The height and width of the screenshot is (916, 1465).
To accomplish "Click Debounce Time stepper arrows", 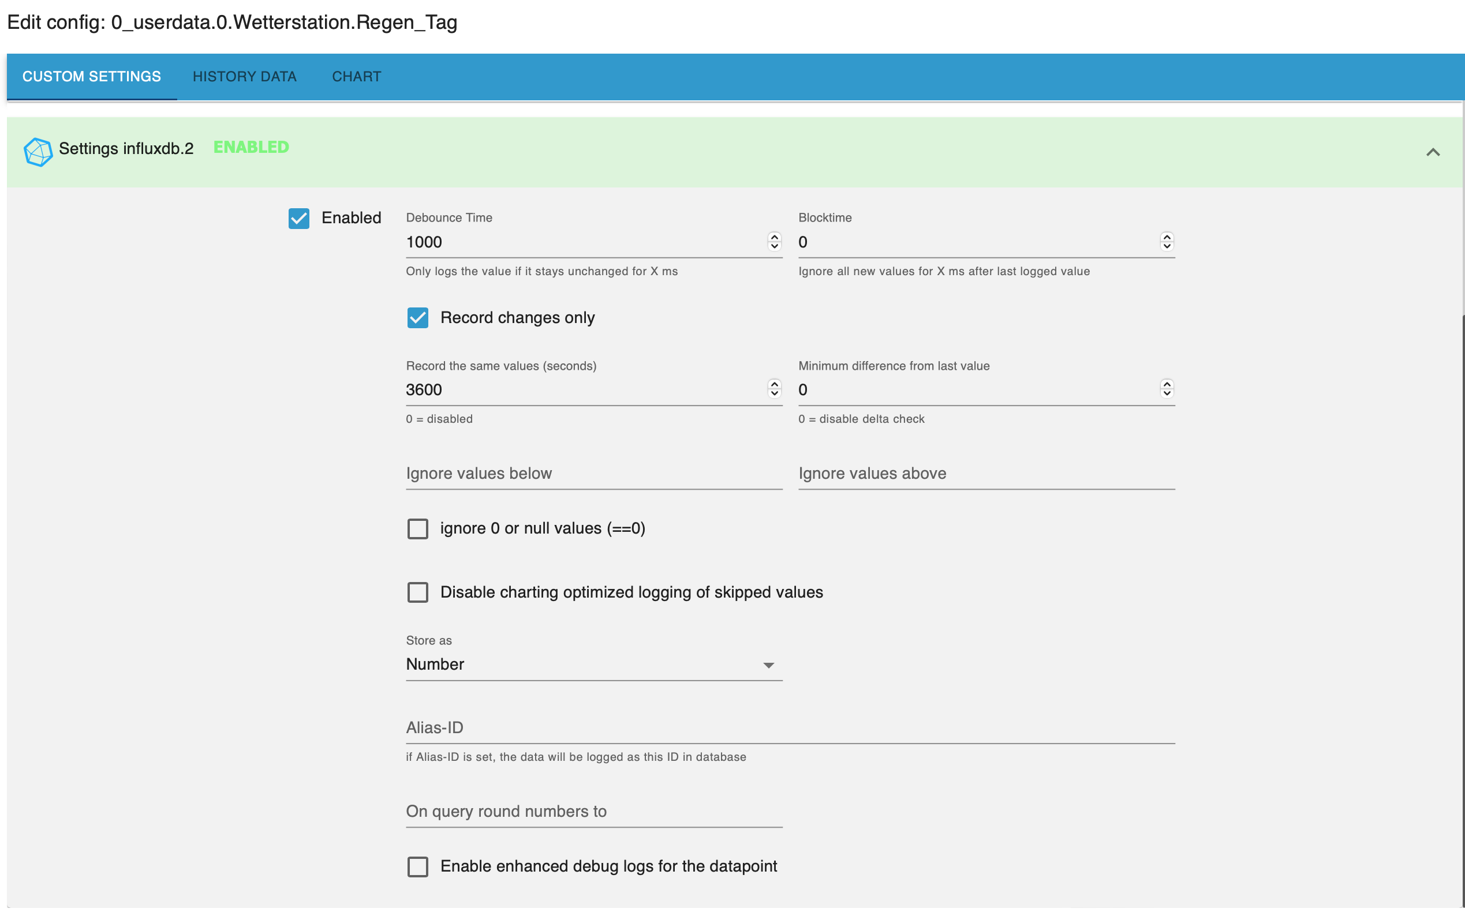I will coord(774,241).
